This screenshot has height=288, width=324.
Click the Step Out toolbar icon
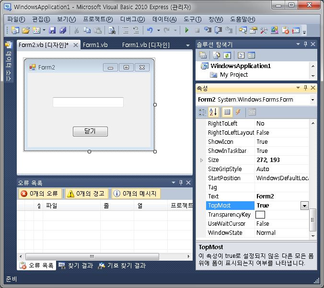click(x=229, y=31)
